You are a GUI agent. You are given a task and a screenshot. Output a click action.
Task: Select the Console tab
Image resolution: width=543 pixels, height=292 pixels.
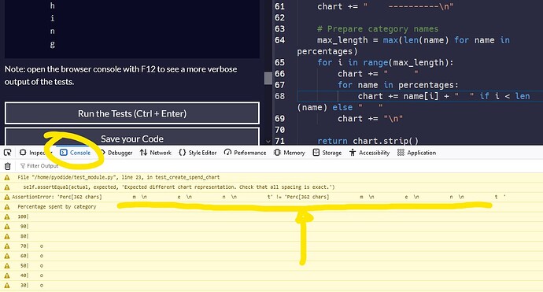pos(75,153)
